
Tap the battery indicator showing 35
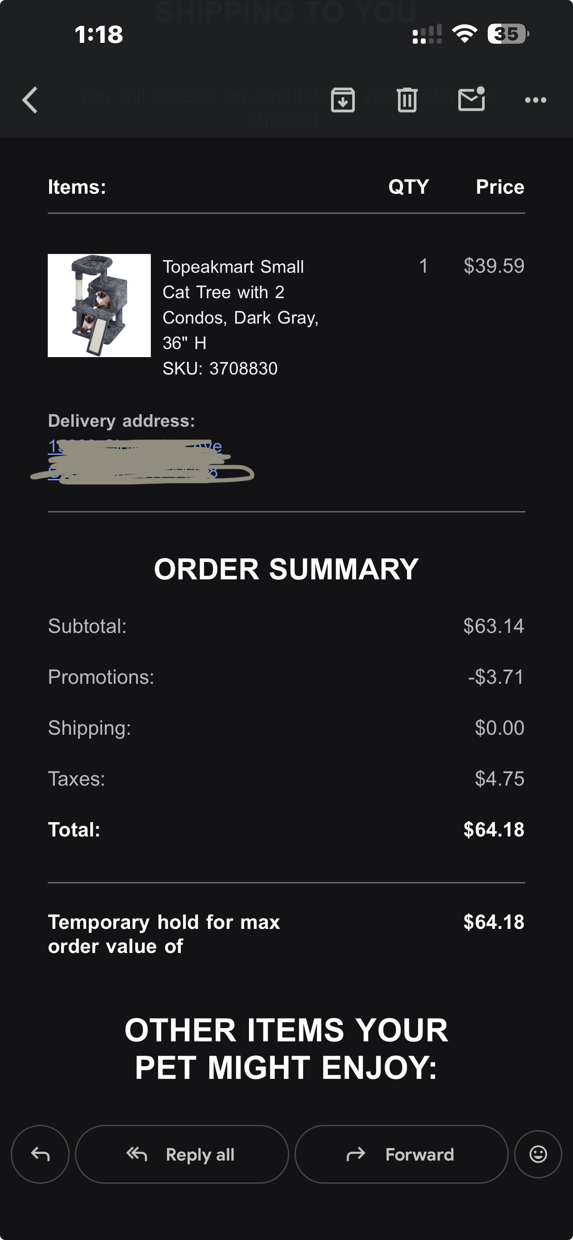[x=508, y=33]
